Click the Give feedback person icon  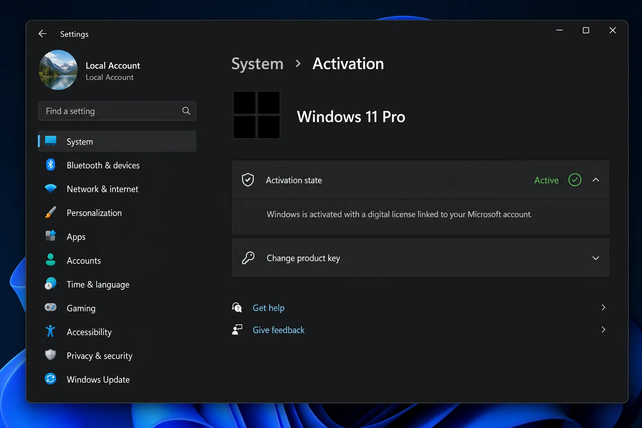(237, 330)
